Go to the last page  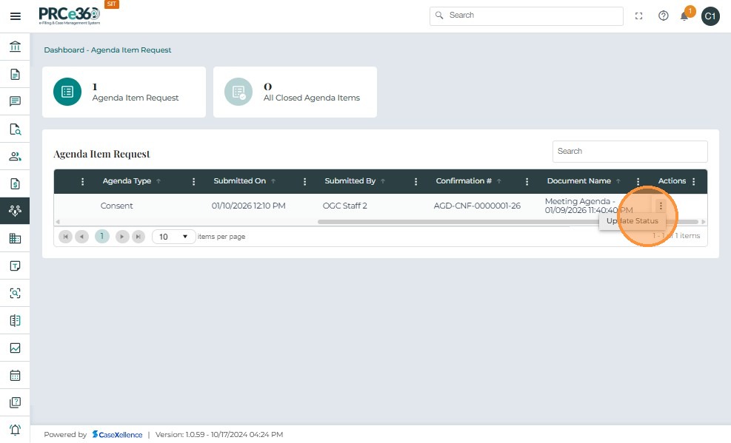coord(138,237)
